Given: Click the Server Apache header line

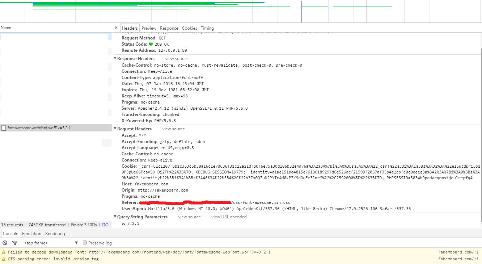Looking at the screenshot, I should (x=185, y=108).
